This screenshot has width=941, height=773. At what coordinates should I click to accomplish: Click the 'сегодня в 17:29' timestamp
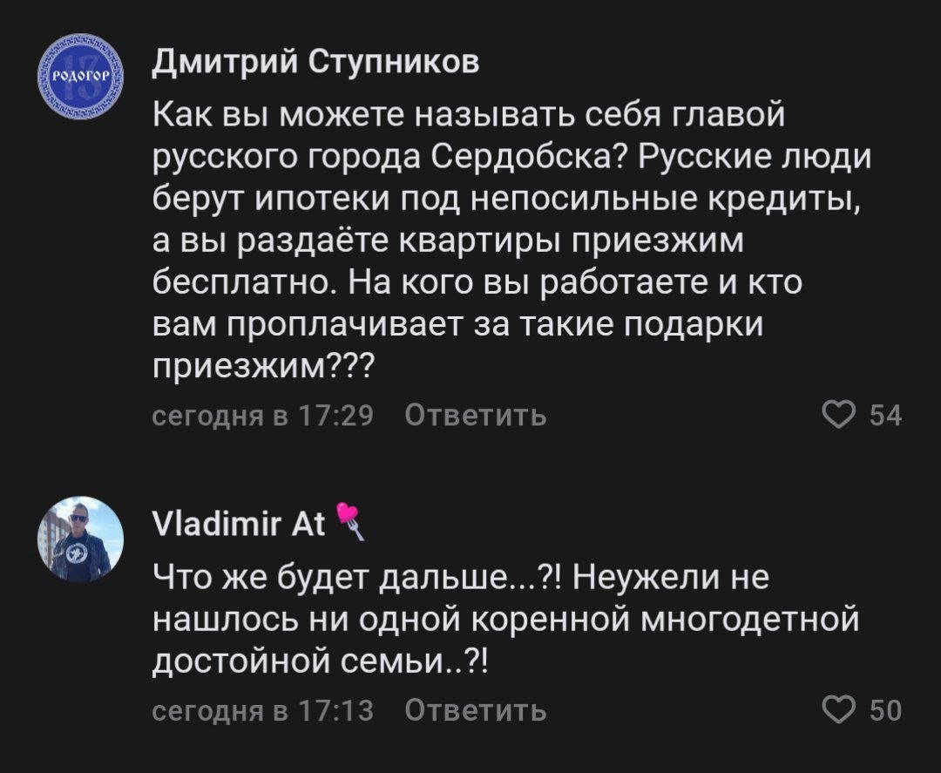point(263,416)
